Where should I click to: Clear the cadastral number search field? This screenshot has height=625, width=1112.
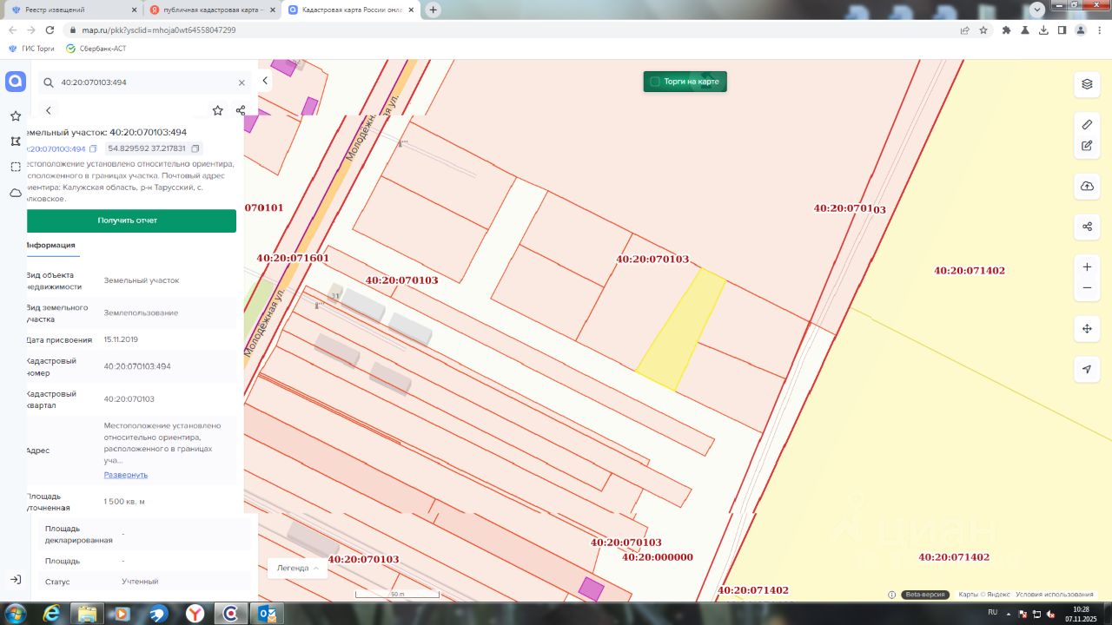pyautogui.click(x=242, y=82)
